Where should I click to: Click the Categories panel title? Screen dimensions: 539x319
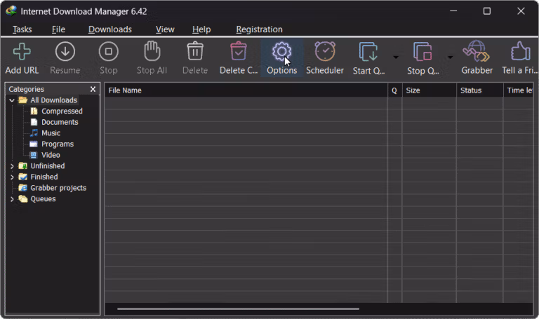(27, 89)
